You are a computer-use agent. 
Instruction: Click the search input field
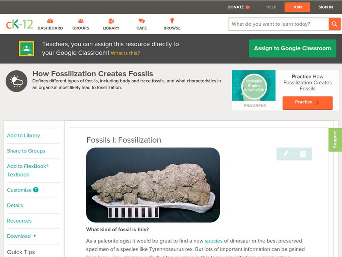tap(279, 24)
